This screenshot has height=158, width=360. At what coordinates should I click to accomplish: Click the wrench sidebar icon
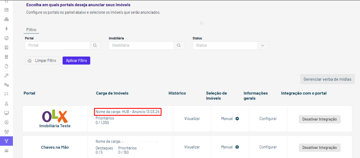(6, 75)
